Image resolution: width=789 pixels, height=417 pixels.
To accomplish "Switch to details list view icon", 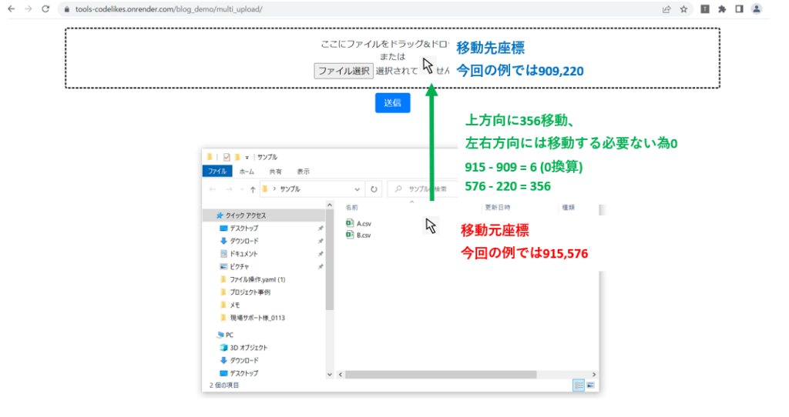I will pyautogui.click(x=579, y=385).
